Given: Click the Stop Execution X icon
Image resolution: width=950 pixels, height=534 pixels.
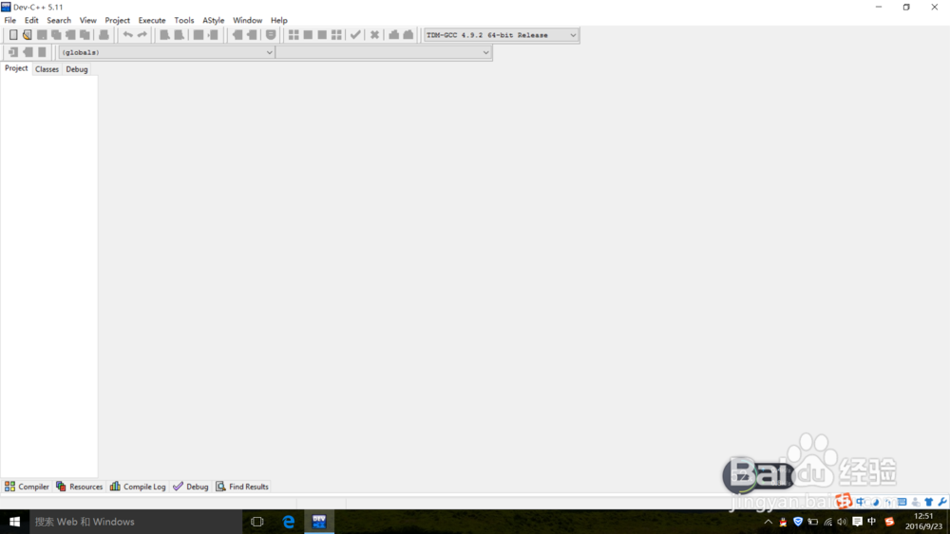Looking at the screenshot, I should point(374,35).
